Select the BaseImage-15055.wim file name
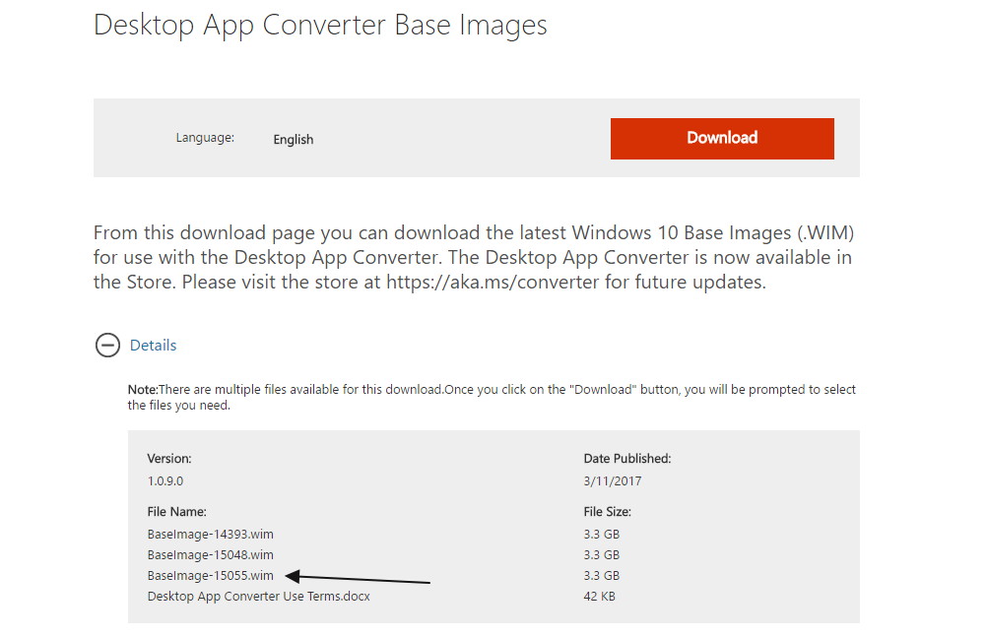This screenshot has width=987, height=637. (x=210, y=575)
